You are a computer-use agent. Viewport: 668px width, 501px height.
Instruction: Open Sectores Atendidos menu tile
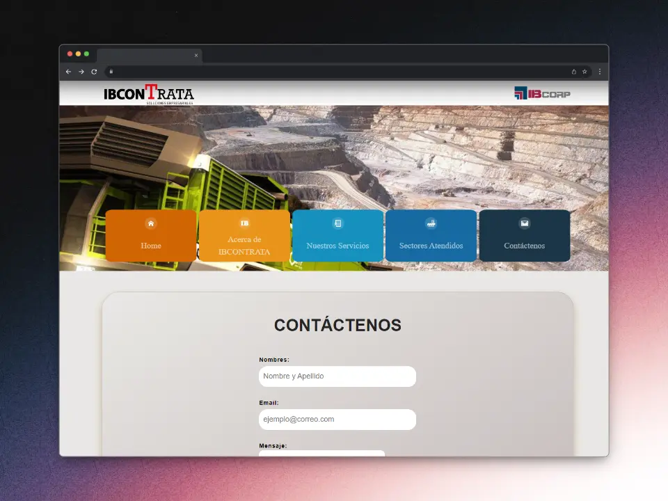[431, 236]
